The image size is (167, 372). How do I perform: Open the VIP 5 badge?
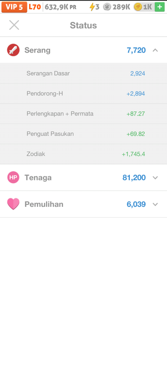[14, 7]
